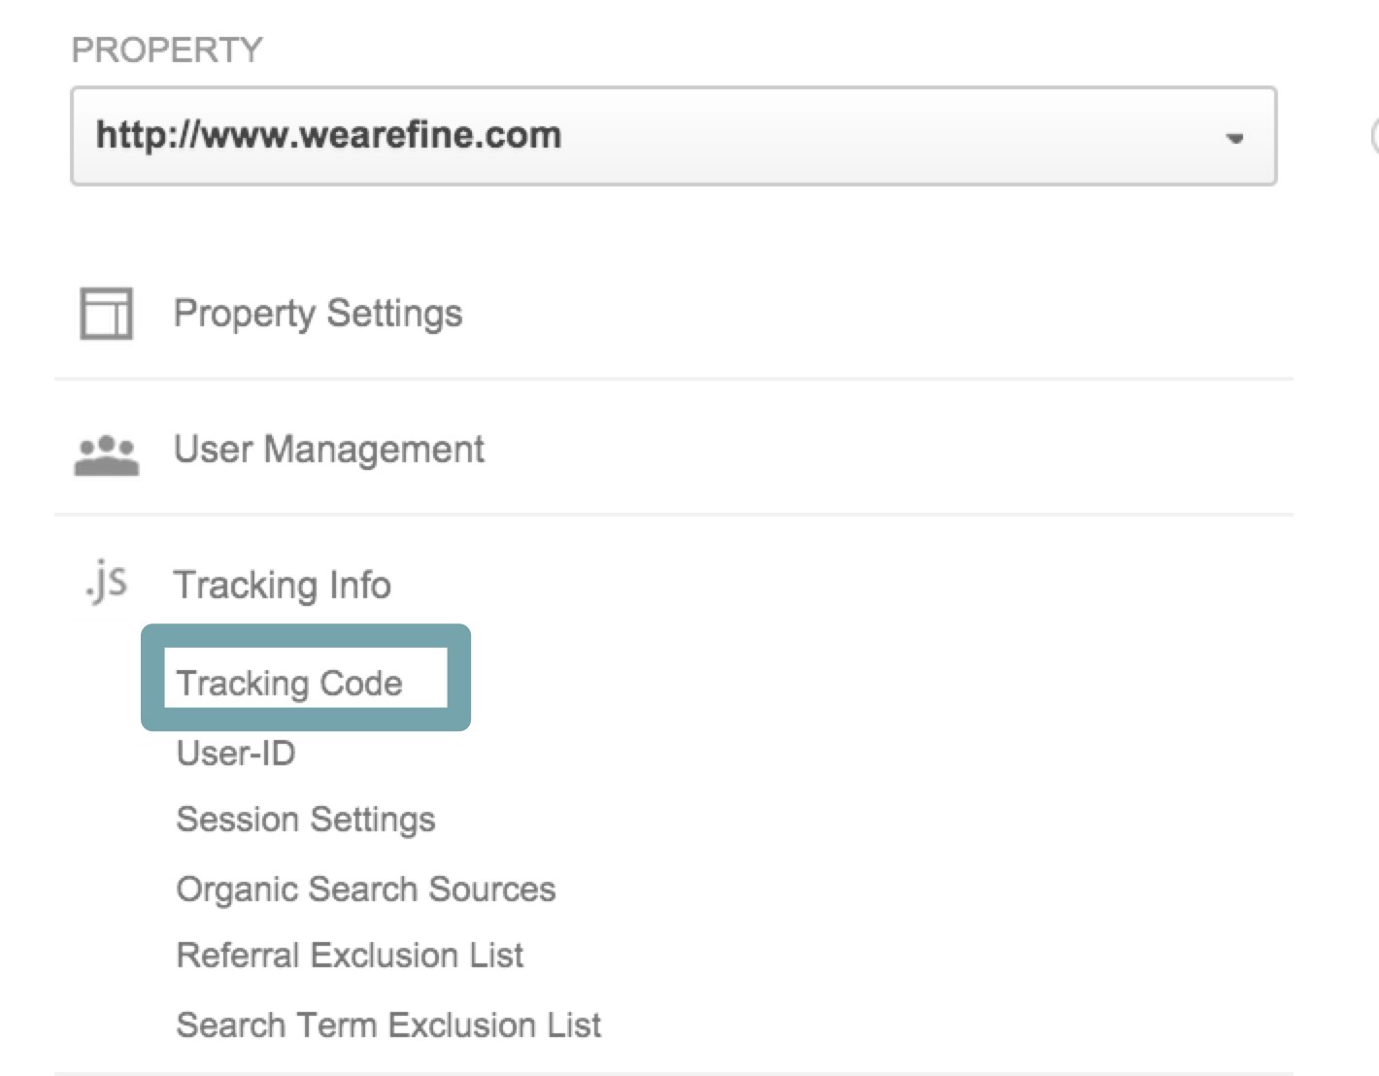Open the Referral Exclusion List
The image size is (1379, 1076).
(350, 956)
